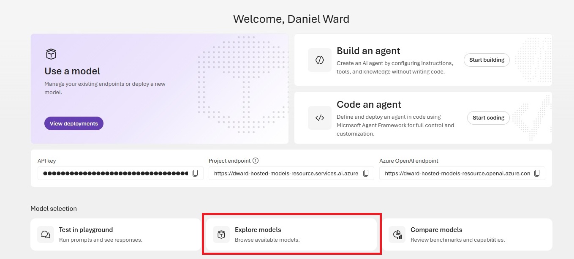
Task: Copy the Azure OpenAI endpoint URL
Action: (537, 173)
